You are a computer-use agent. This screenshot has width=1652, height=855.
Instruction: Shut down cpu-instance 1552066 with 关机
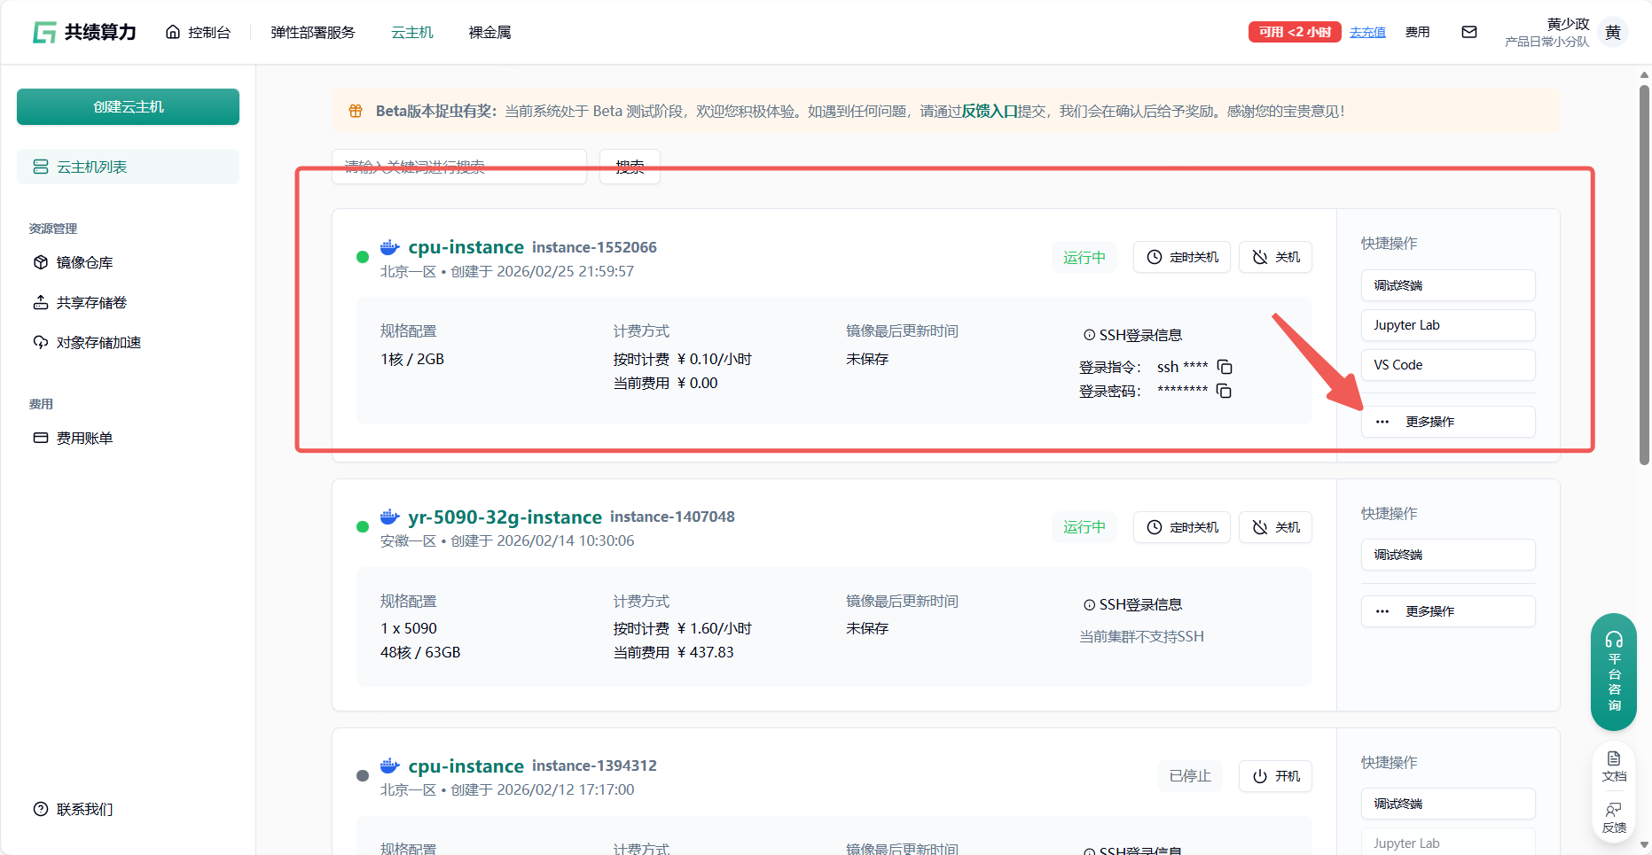point(1275,257)
